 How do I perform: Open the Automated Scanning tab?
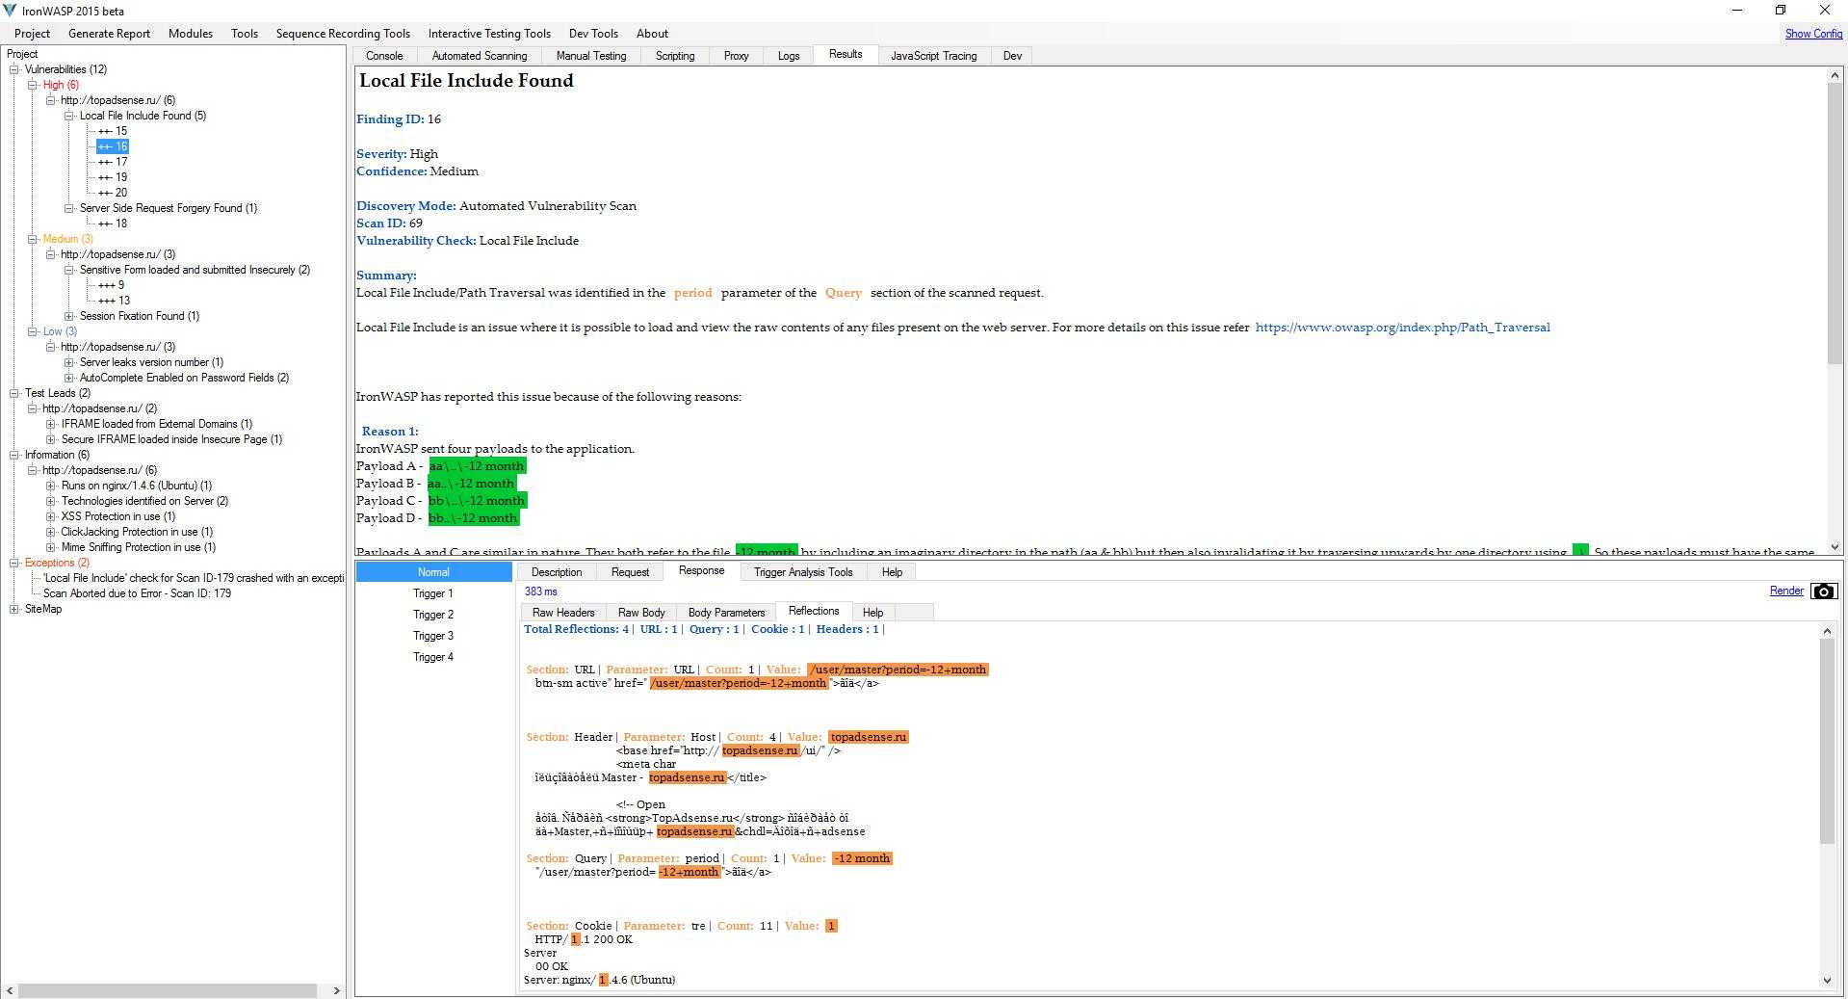pos(479,56)
